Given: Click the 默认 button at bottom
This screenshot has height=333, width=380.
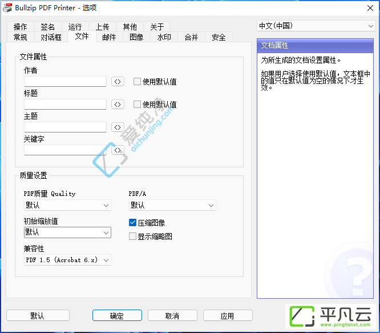Looking at the screenshot, I should [x=38, y=315].
